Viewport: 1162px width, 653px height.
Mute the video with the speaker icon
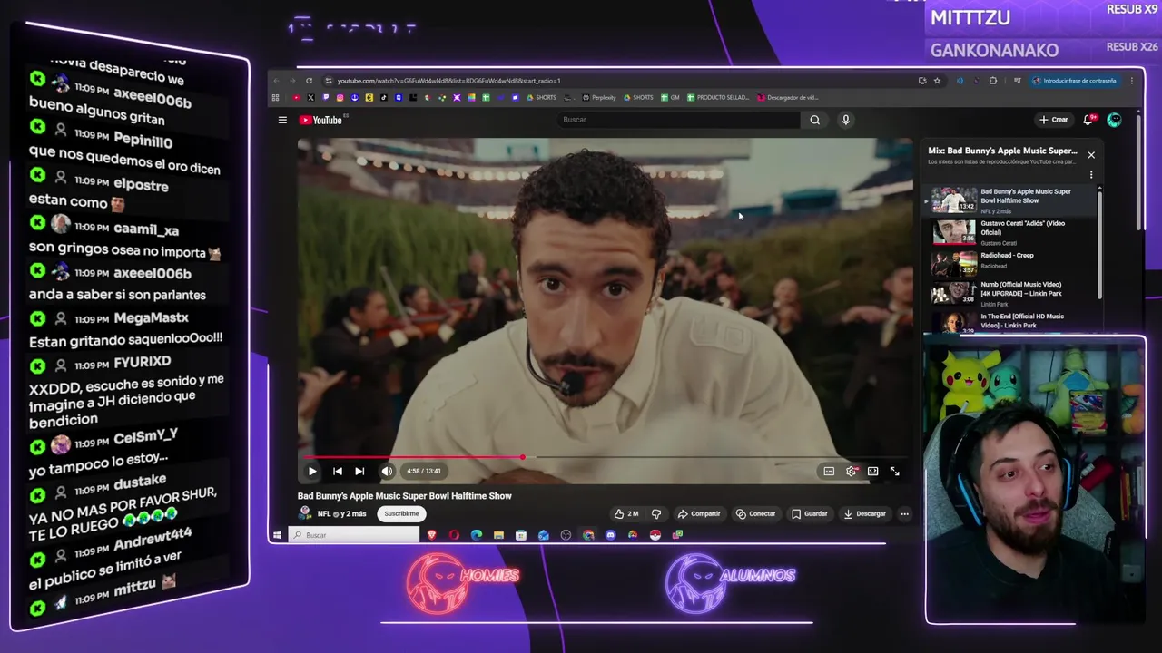click(x=387, y=471)
